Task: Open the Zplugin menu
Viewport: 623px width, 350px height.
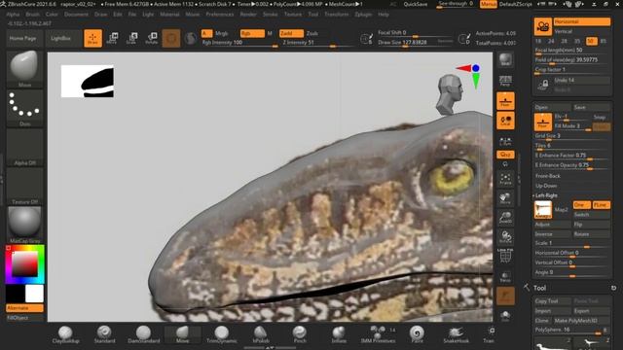Action: coord(363,15)
